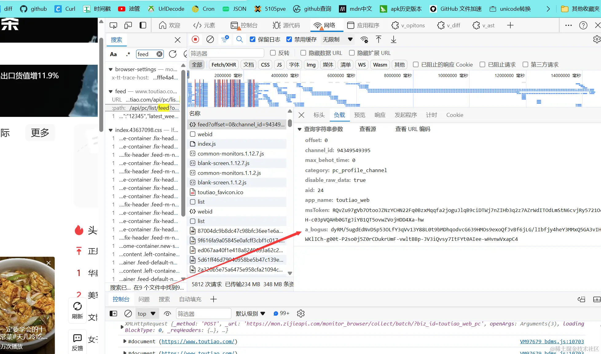Select the 预览 request tab
This screenshot has height=354, width=601.
pyautogui.click(x=359, y=115)
